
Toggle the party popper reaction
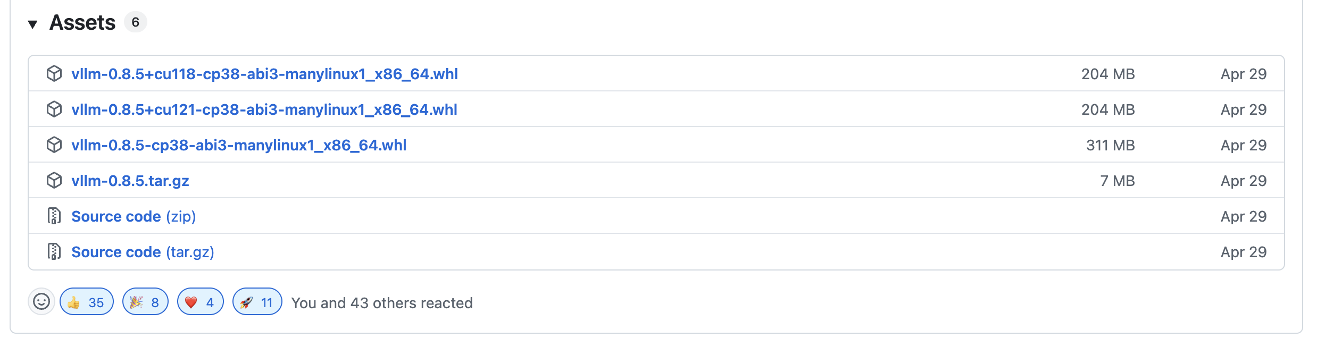point(145,302)
